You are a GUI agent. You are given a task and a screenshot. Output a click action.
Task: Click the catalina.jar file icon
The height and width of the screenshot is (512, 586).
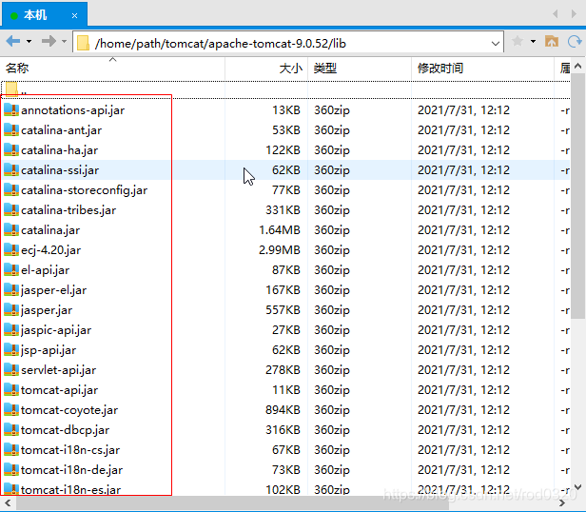[11, 230]
